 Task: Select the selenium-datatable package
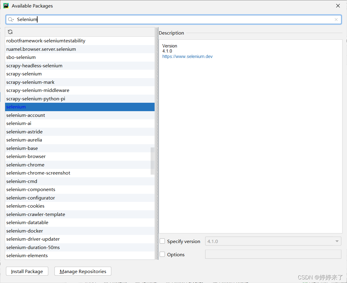(80, 223)
